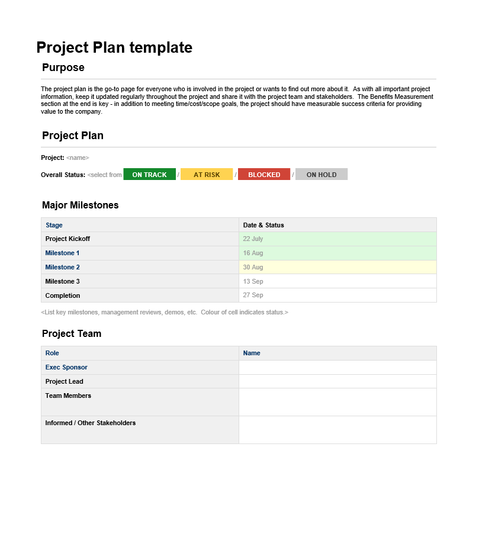This screenshot has height=540, width=479.
Task: Click the Exec Sponsor link
Action: 66,368
